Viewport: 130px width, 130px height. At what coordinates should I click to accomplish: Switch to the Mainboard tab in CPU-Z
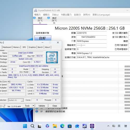coord(7,47)
